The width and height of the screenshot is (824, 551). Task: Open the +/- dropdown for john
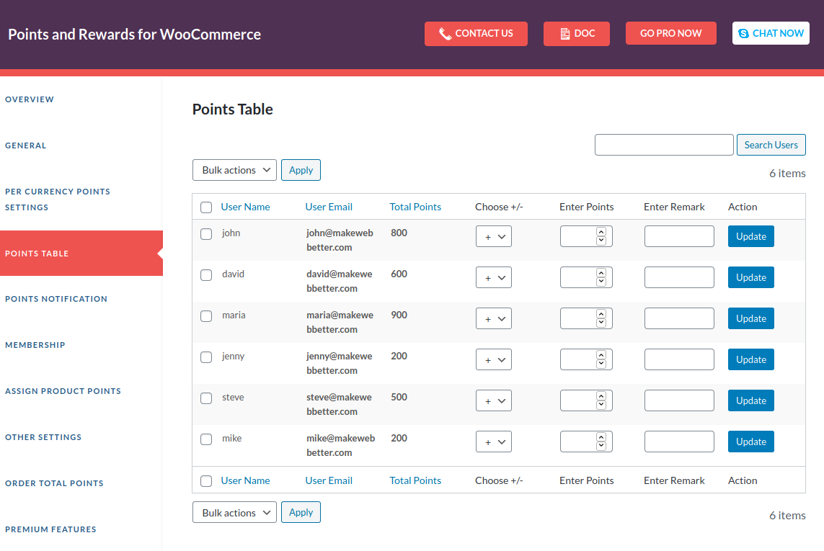pyautogui.click(x=493, y=236)
